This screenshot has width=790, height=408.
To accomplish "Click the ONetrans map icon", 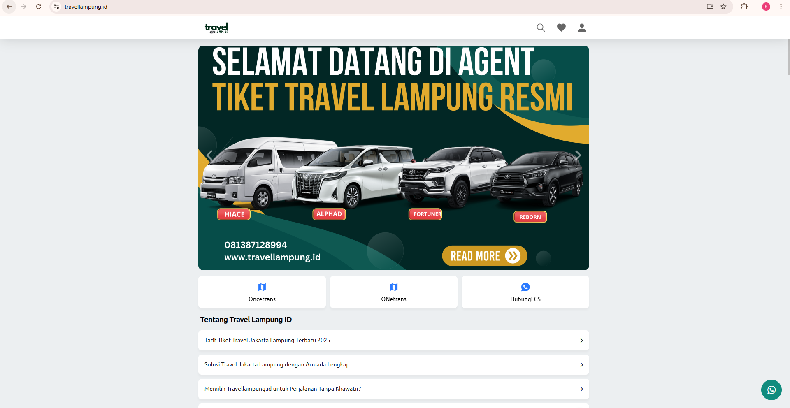I will [x=394, y=287].
